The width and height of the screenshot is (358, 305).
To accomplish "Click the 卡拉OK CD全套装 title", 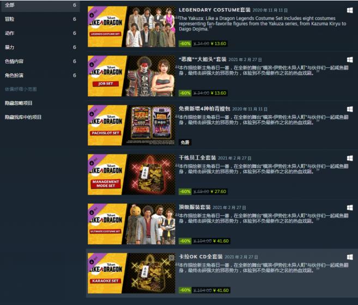I will [x=201, y=257].
